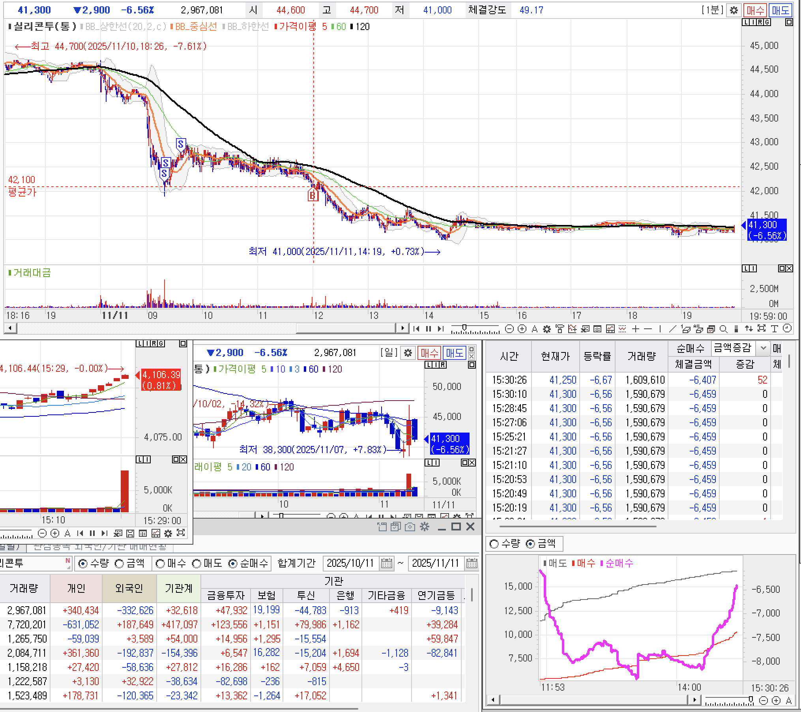Screen dimensions: 801x712
Task: Click the 외국인 column header
Action: (129, 588)
